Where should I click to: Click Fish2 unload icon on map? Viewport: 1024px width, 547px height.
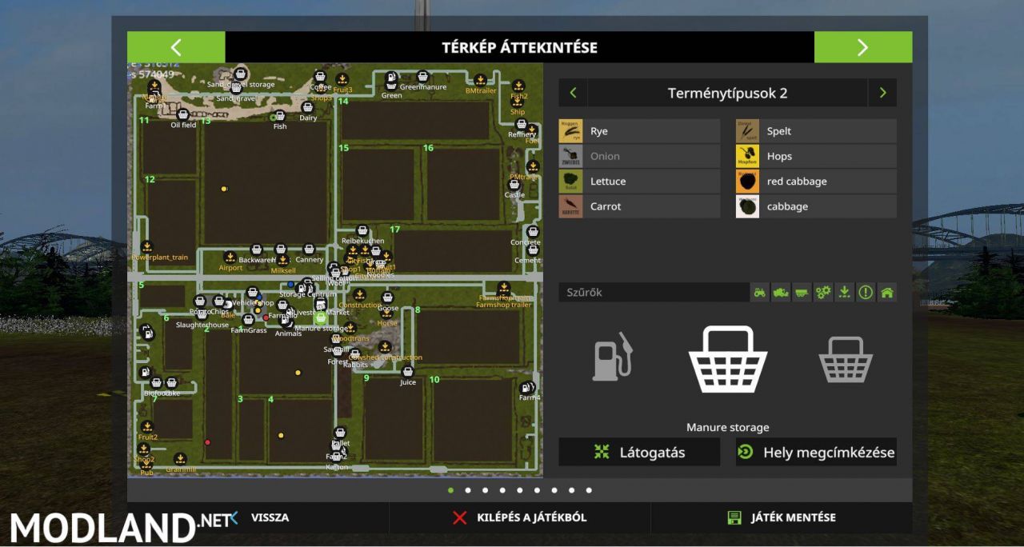tap(518, 85)
